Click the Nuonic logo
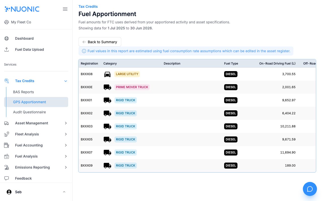 (22, 9)
